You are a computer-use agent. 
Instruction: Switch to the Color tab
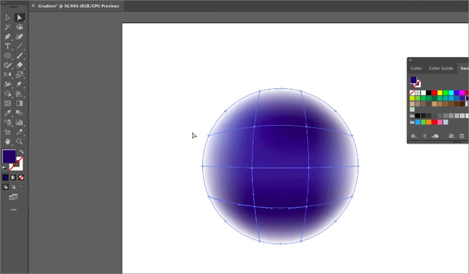(416, 68)
